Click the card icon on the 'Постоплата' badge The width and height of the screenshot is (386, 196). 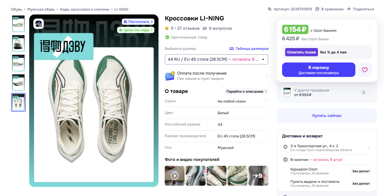click(125, 22)
